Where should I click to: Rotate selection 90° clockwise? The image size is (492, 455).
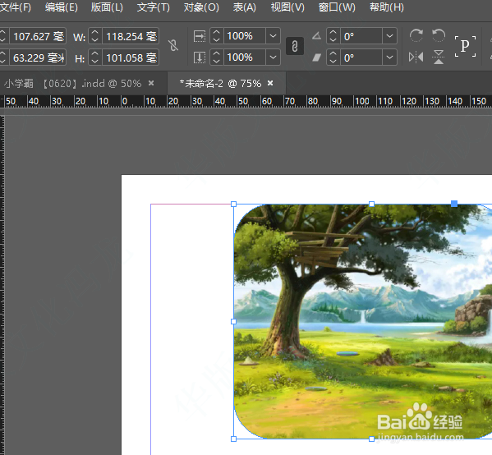[416, 35]
